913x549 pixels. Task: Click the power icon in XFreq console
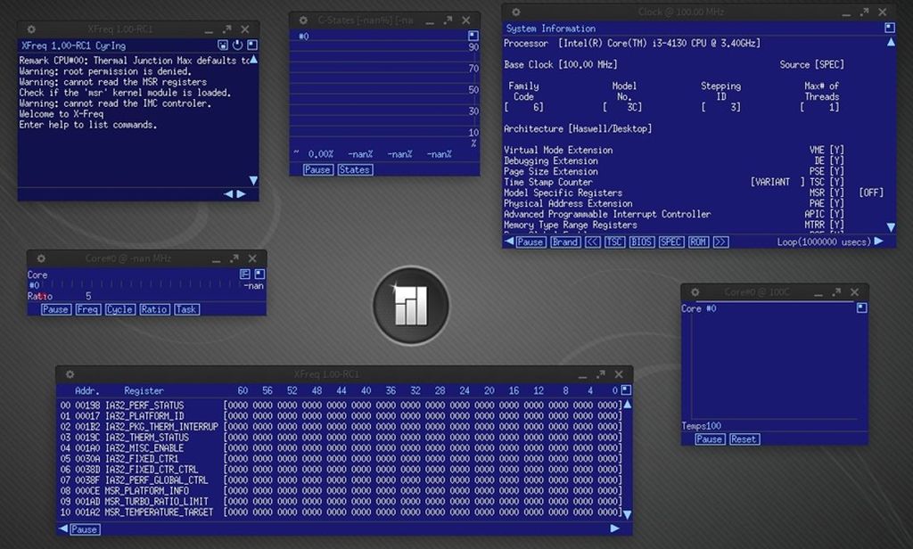coord(237,45)
